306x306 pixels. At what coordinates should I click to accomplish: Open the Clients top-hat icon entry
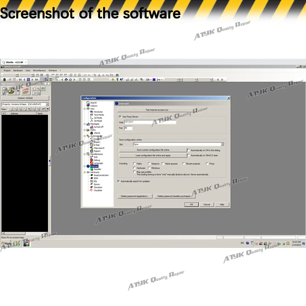(x=91, y=133)
